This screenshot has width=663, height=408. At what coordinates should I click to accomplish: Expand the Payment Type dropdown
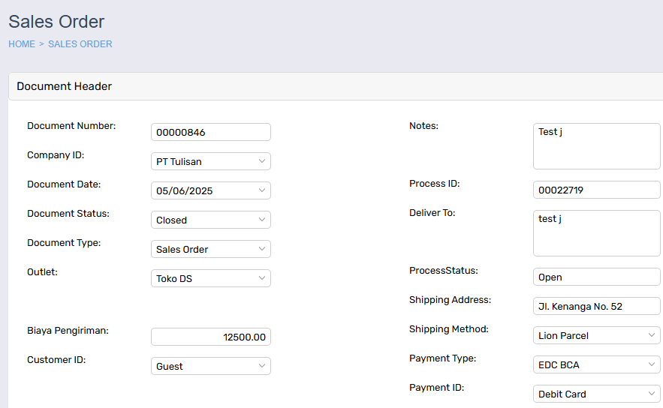[x=597, y=364]
